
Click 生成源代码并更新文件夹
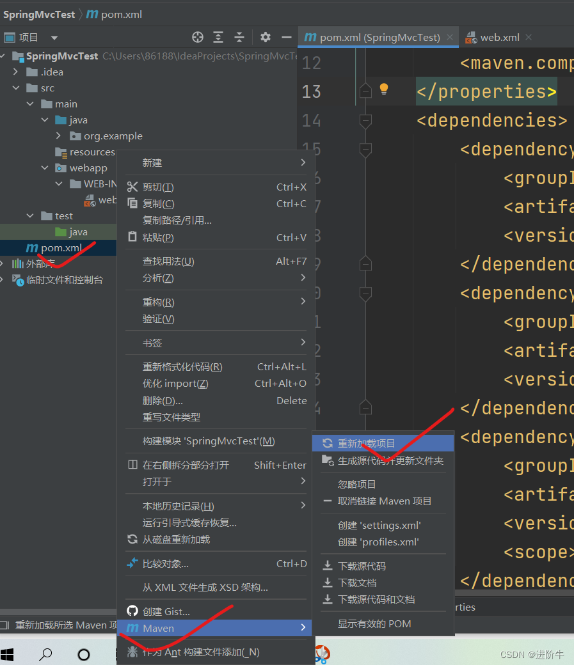[383, 460]
